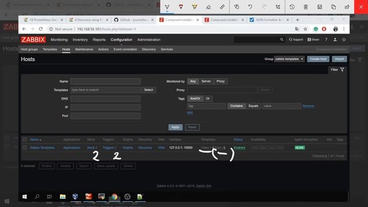368x207 pixels.
Task: Click Select button beside Templates field
Action: point(148,90)
